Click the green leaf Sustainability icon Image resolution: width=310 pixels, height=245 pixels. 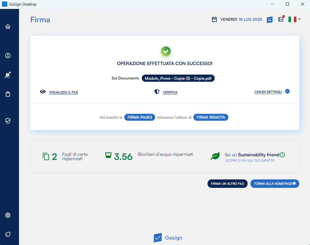(x=215, y=156)
